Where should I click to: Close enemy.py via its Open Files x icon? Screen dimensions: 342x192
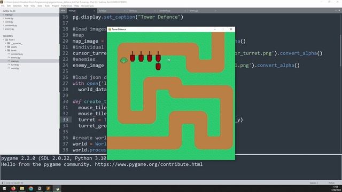tap(4, 29)
